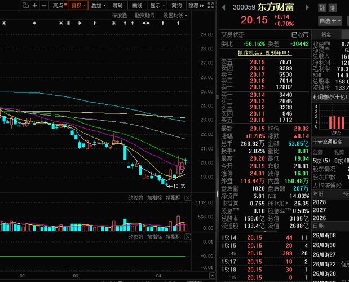Click stock name 东方财富
This screenshot has height=282, width=349.
point(276,7)
